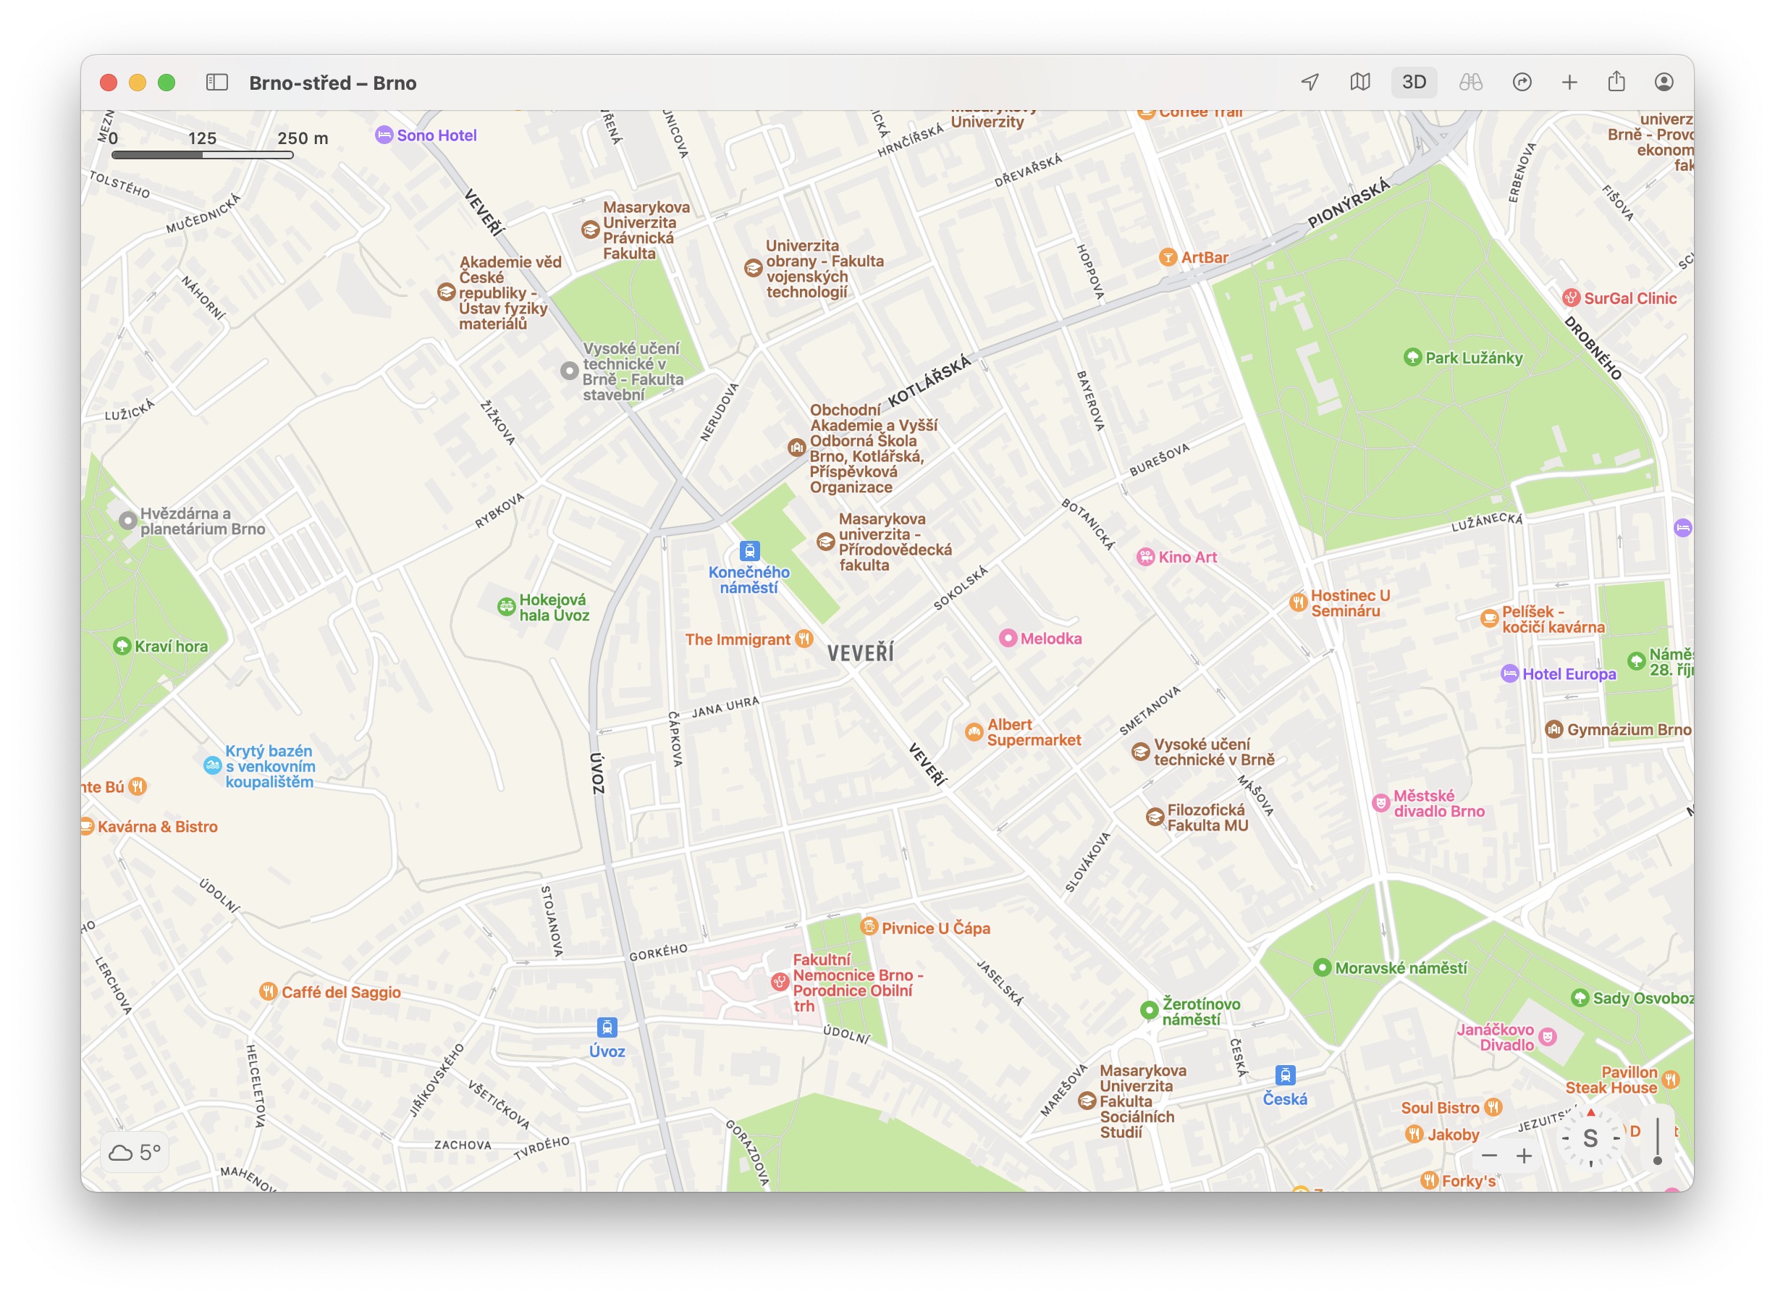Viewport: 1775px width, 1299px height.
Task: Click the compass to reset north
Action: coord(1590,1138)
